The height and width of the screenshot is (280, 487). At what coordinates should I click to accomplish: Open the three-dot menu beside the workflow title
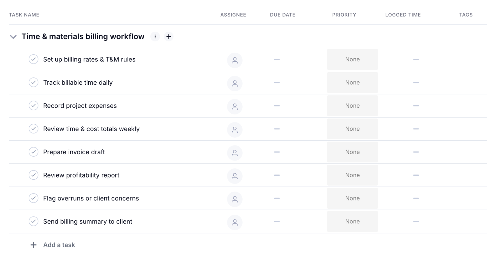tap(155, 37)
